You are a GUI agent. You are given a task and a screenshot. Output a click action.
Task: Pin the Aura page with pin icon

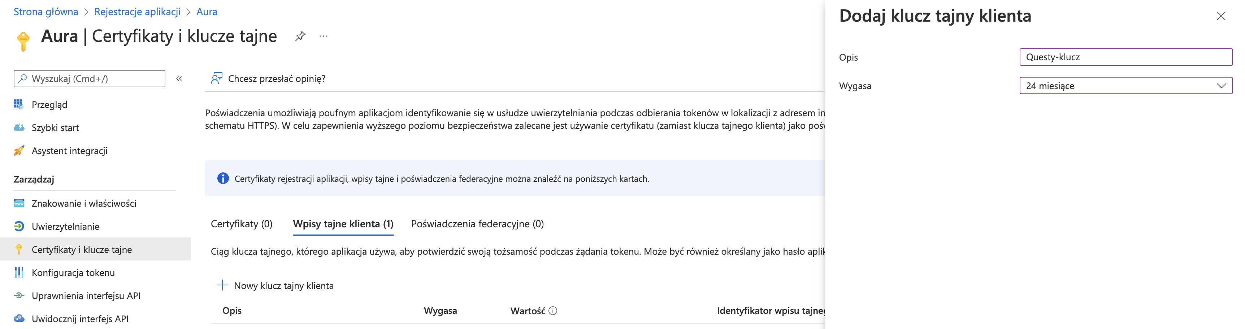(x=300, y=36)
